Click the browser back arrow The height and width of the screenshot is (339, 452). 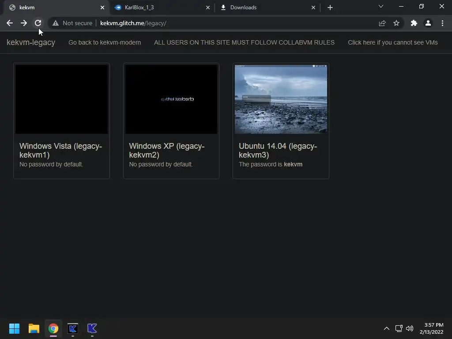[10, 23]
